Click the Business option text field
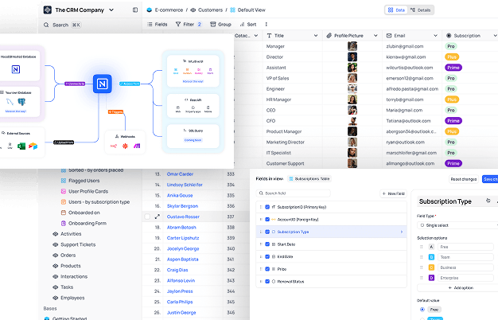The height and width of the screenshot is (320, 498). click(465, 267)
